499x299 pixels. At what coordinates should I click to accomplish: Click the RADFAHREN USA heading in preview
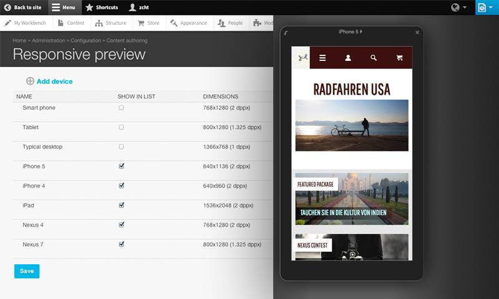coord(352,89)
